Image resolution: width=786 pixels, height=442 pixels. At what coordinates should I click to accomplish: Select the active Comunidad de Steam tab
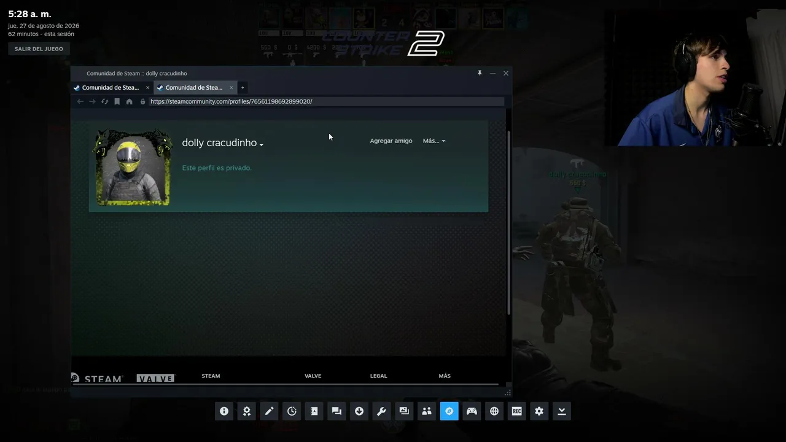pos(194,87)
